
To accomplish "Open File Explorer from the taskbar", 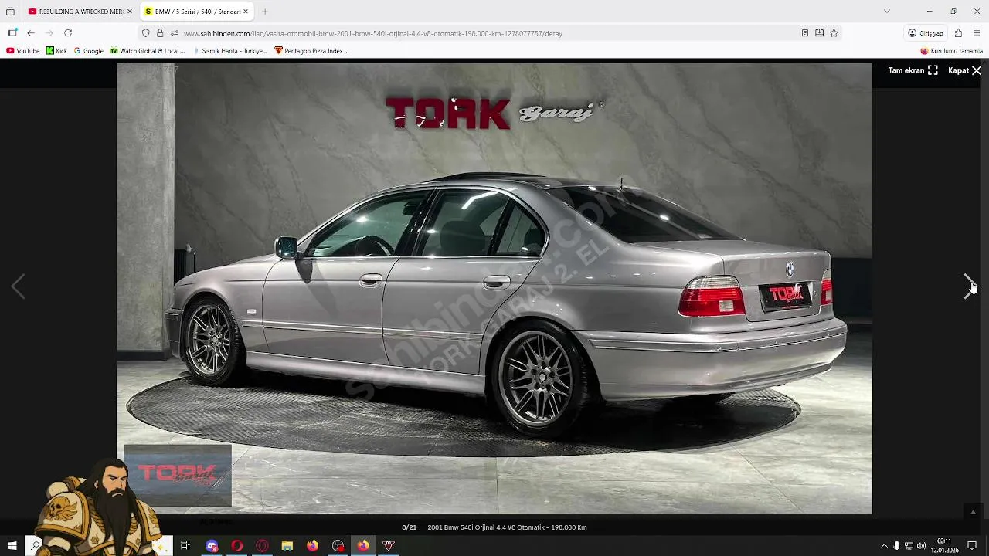I will pos(287,546).
